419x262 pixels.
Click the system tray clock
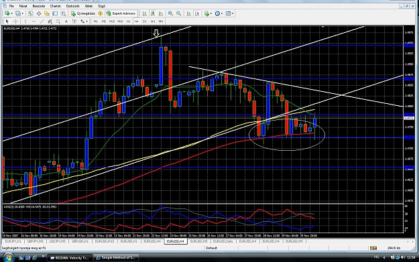click(412, 257)
